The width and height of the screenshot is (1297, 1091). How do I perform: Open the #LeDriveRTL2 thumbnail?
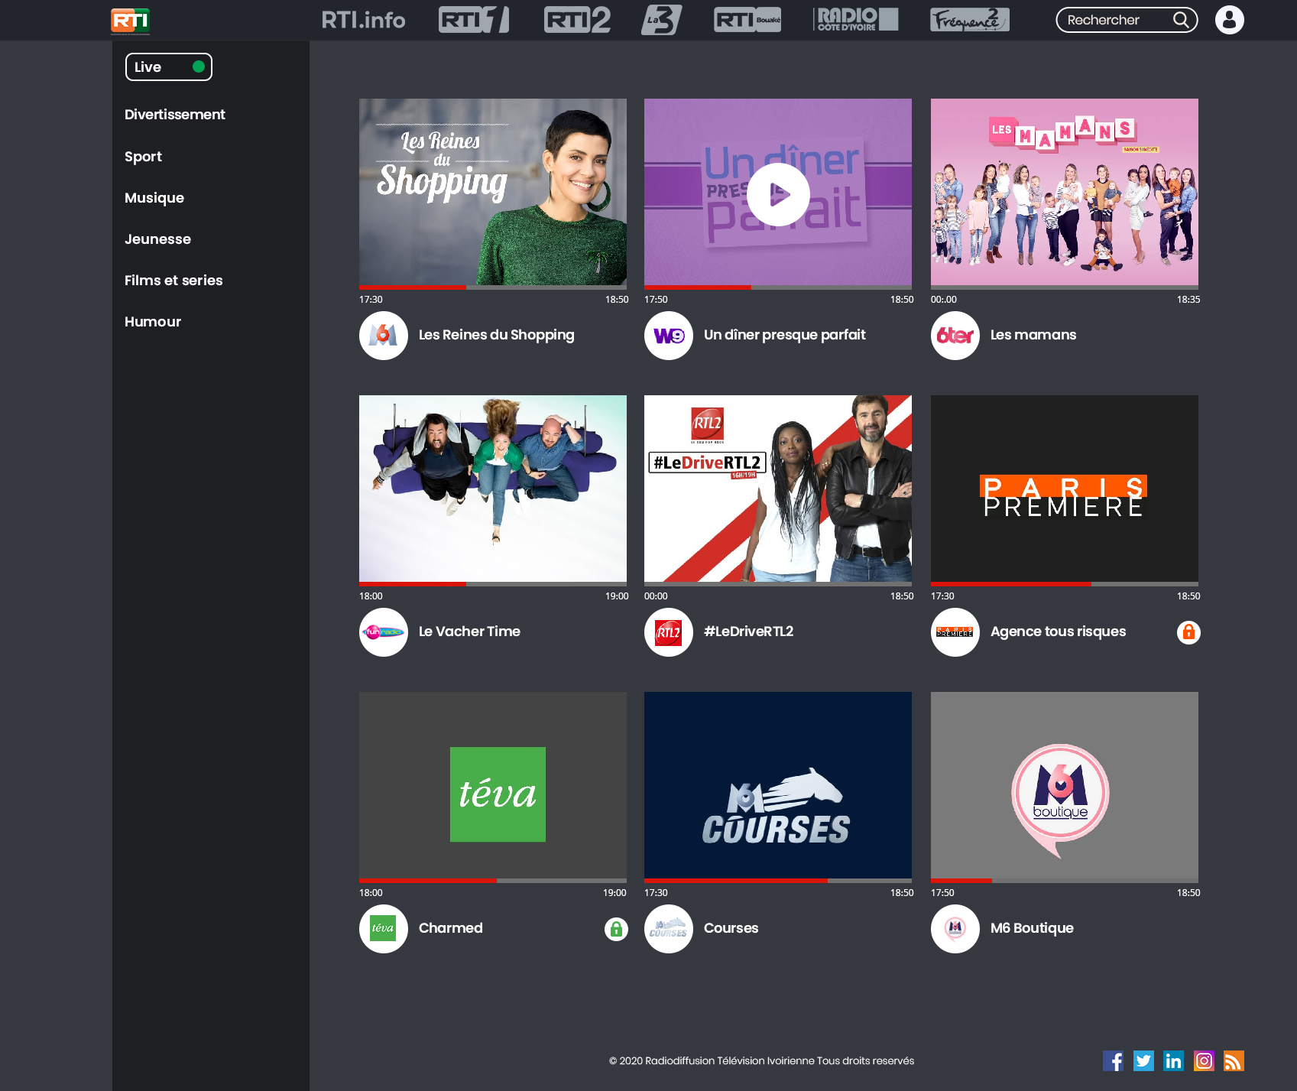pos(778,489)
